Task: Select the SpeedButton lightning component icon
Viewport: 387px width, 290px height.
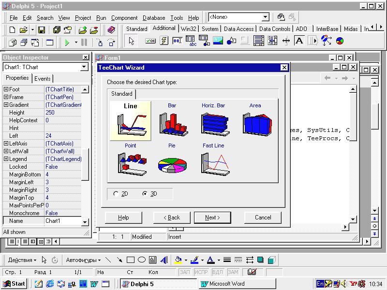Action: tap(164, 41)
